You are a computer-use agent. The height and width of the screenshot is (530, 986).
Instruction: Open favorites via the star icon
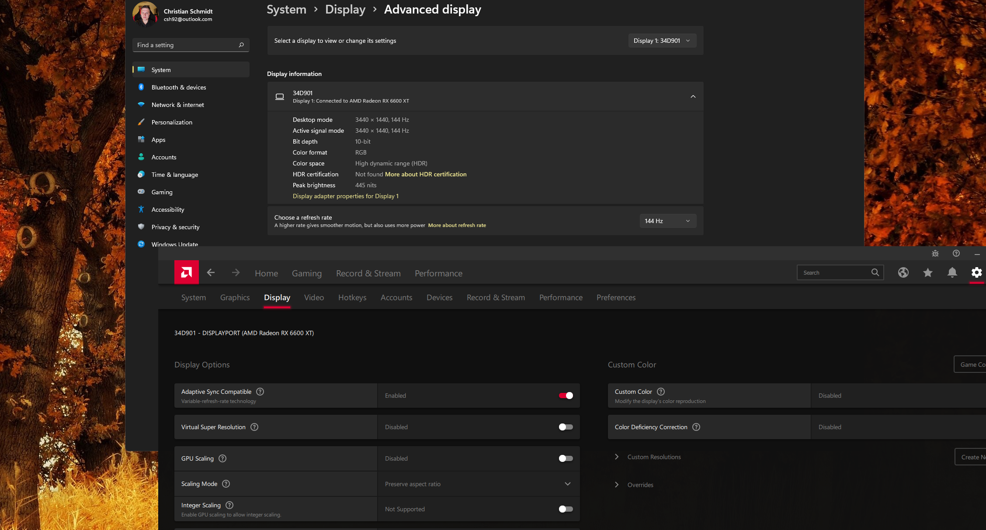tap(928, 273)
